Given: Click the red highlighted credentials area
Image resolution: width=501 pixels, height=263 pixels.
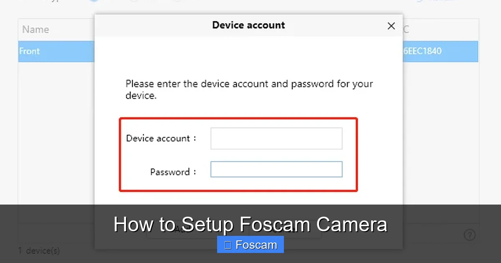Looking at the screenshot, I should point(238,154).
